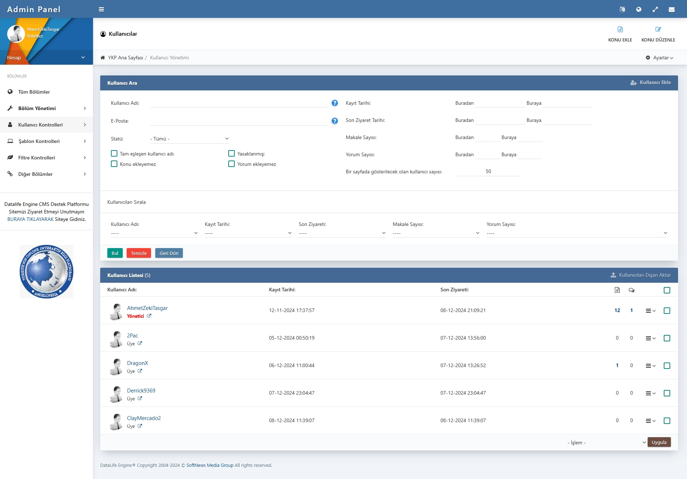
Task: Open AhmetZekiTasgar profile external link icon
Action: point(149,316)
